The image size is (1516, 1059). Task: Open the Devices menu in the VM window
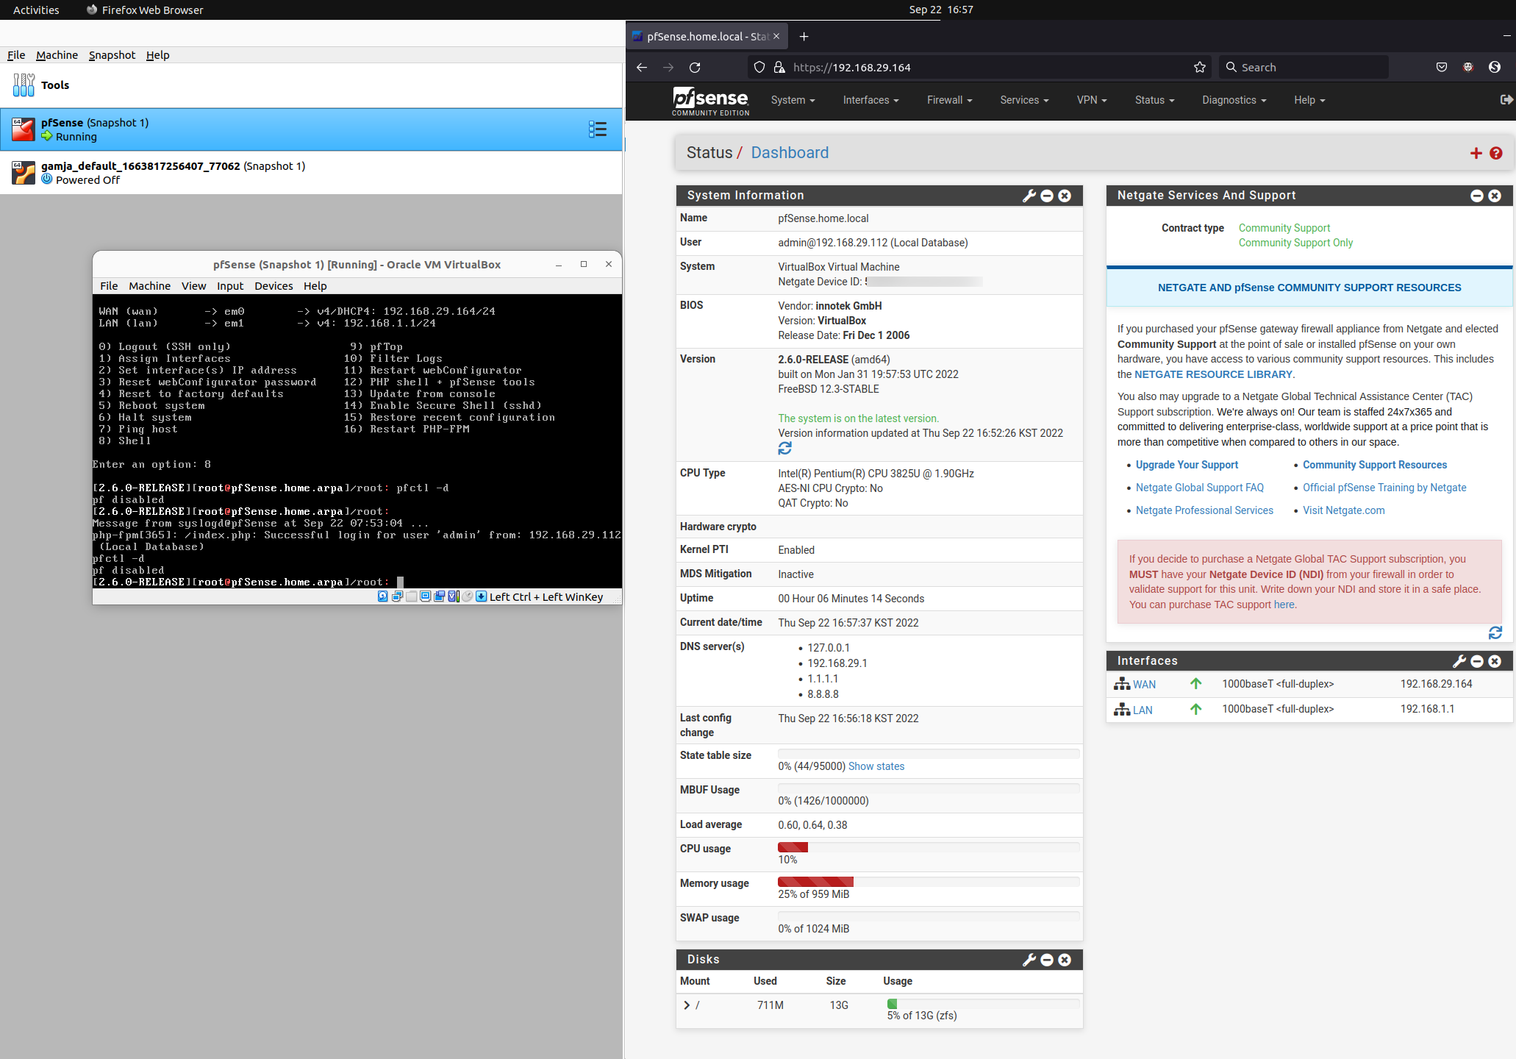pyautogui.click(x=273, y=286)
